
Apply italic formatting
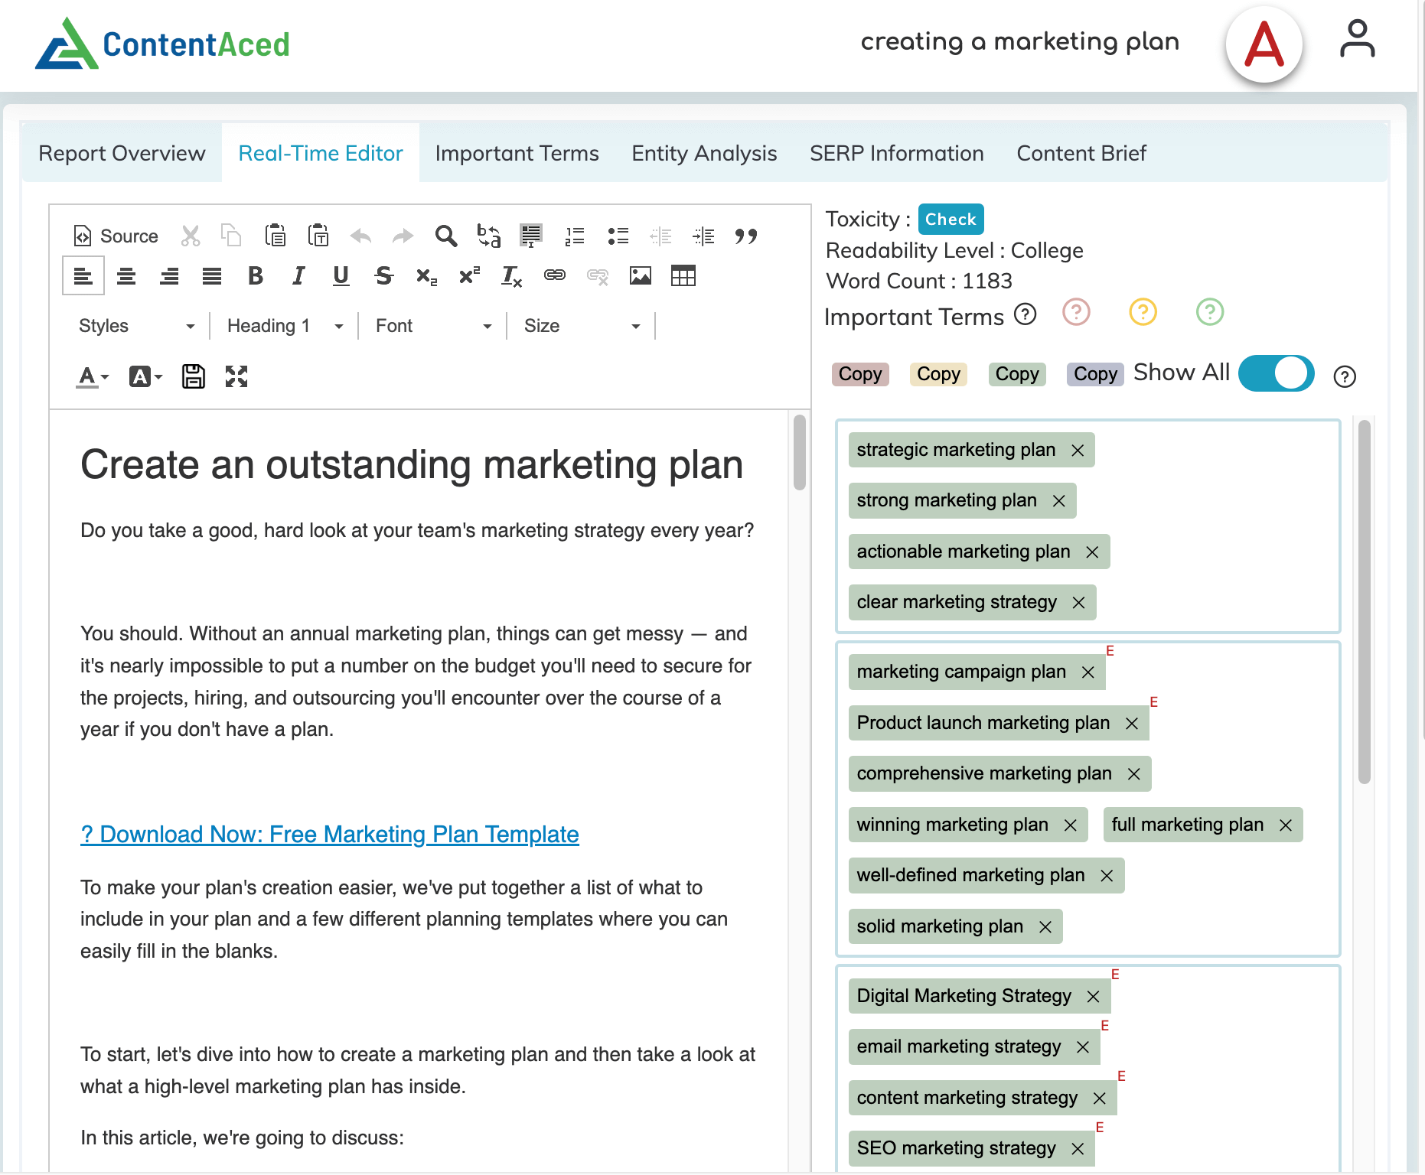tap(298, 275)
